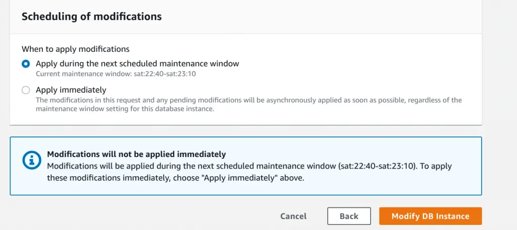Click the Scheduling of modifications heading
The image size is (517, 230).
[92, 17]
